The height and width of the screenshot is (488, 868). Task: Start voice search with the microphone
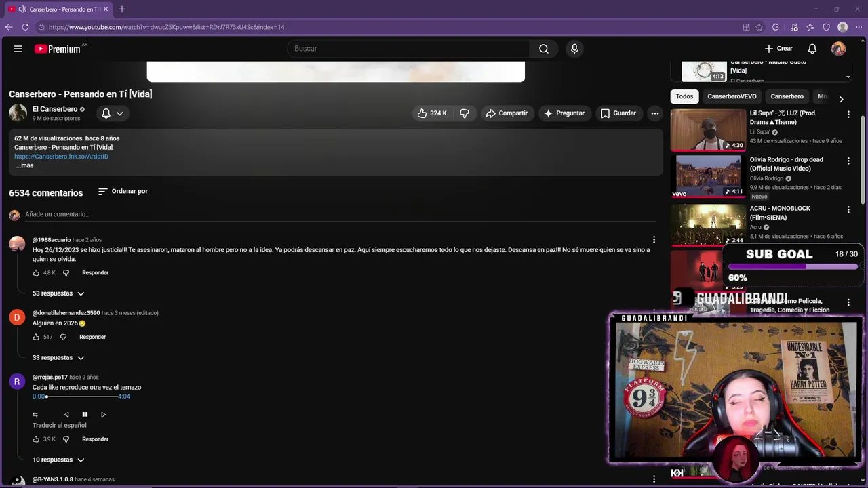pyautogui.click(x=574, y=49)
